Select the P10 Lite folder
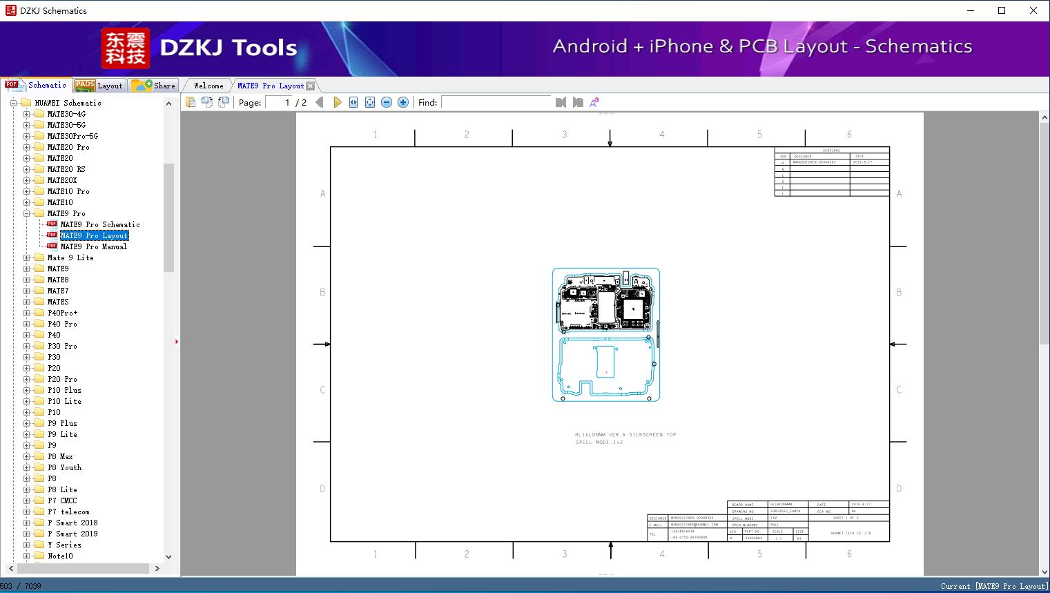This screenshot has height=593, width=1050. tap(64, 401)
